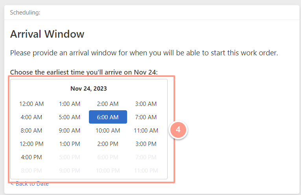Go back via Back to Date link
The width and height of the screenshot is (301, 195).
coord(30,184)
